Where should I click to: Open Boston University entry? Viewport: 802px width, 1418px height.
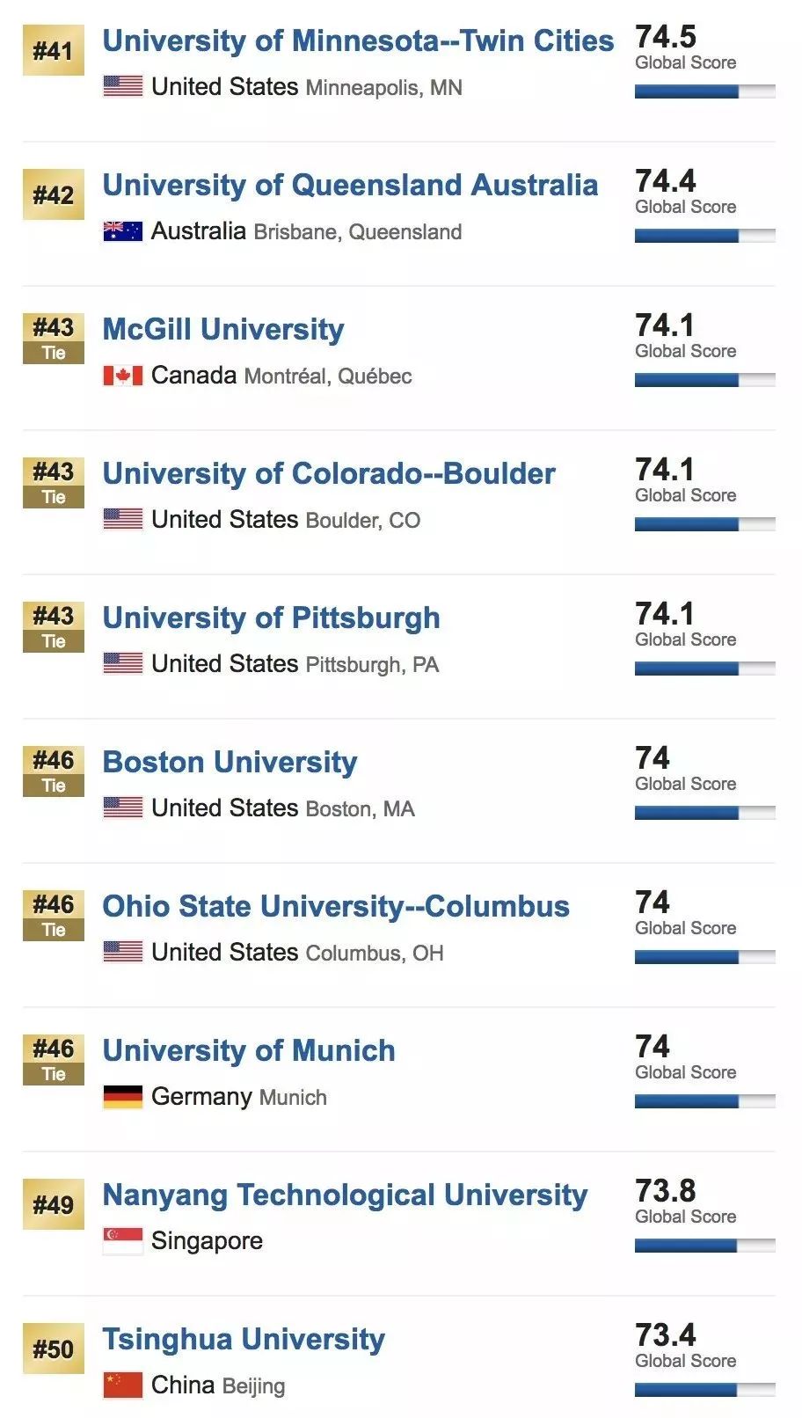pyautogui.click(x=230, y=762)
